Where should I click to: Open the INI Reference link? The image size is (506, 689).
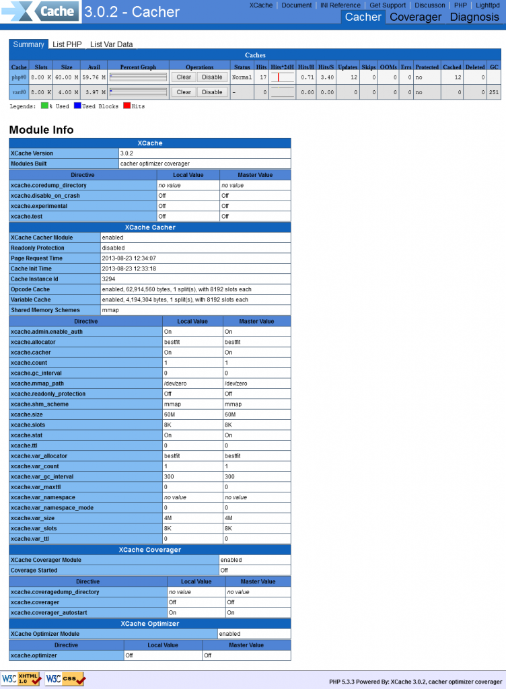(x=340, y=5)
